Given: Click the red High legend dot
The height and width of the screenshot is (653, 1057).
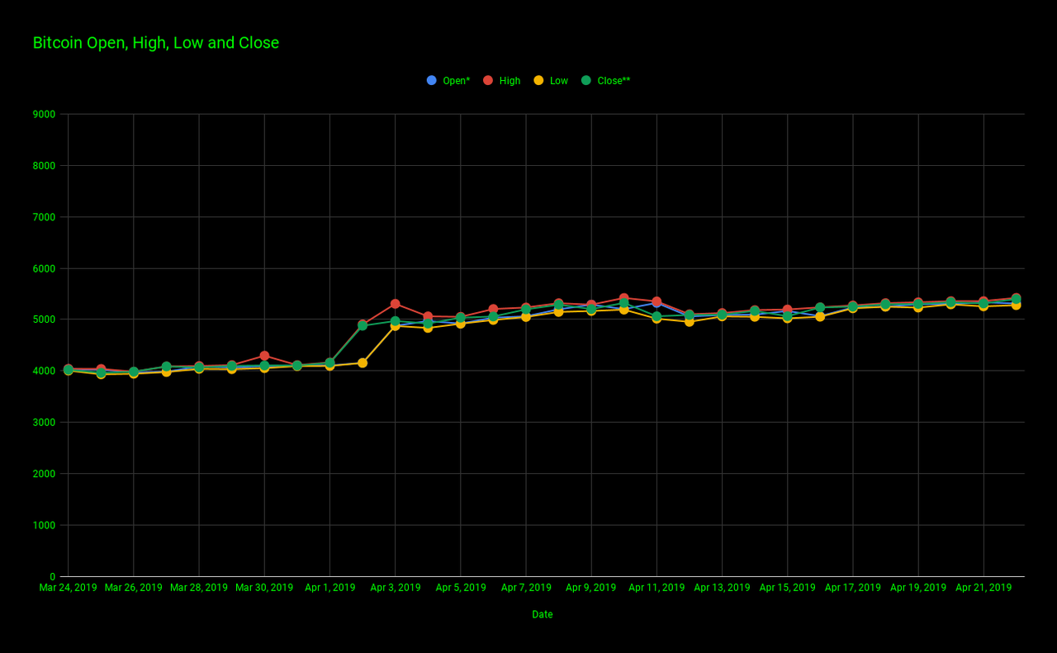Looking at the screenshot, I should pos(488,80).
